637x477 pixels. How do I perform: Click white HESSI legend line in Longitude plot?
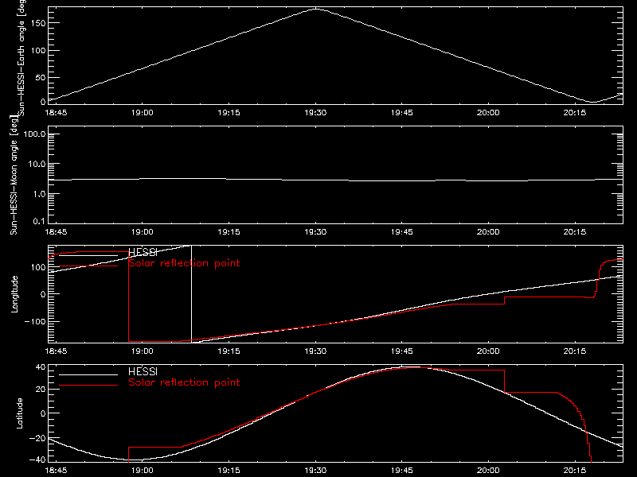[x=88, y=255]
